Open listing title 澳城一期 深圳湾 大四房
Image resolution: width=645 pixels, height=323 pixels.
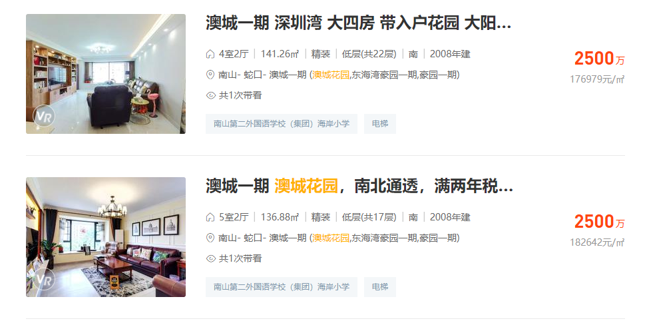pyautogui.click(x=358, y=23)
